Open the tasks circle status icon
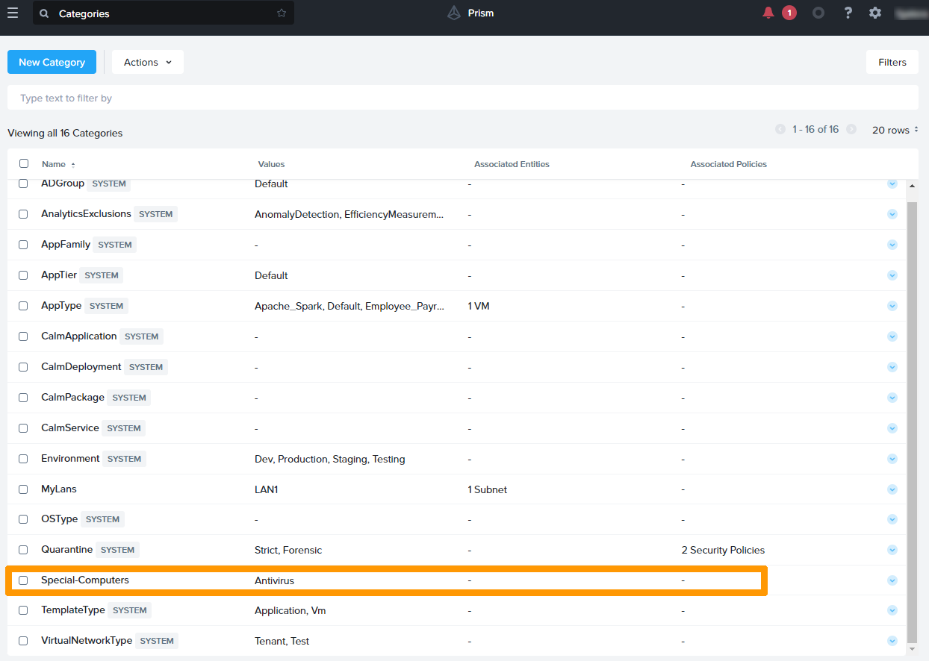 click(x=818, y=13)
